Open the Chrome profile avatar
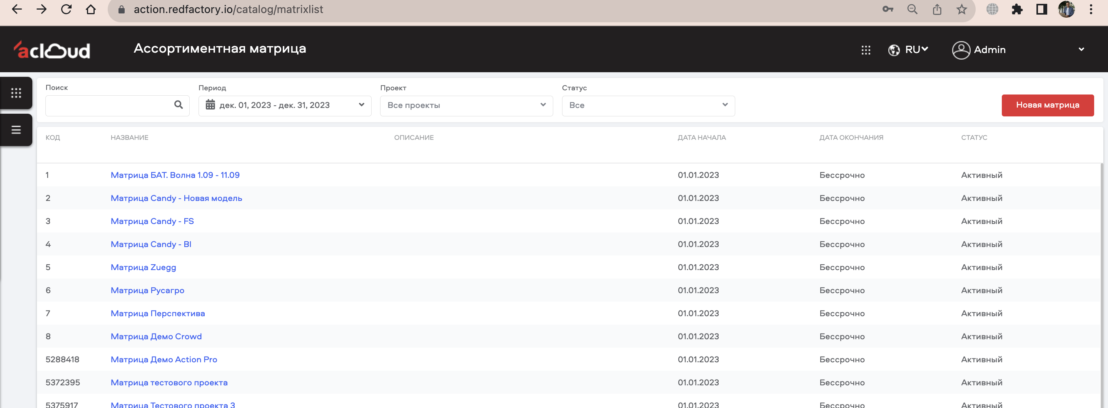This screenshot has height=408, width=1108. [1066, 10]
